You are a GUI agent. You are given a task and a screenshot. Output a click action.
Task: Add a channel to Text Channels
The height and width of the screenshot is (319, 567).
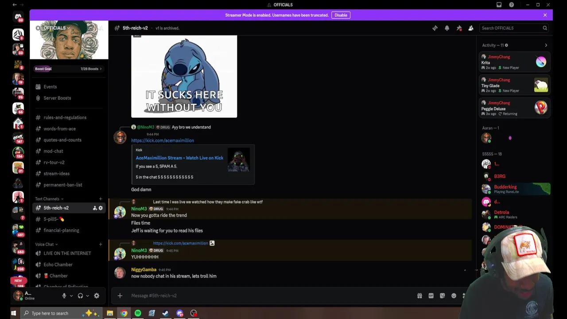(x=101, y=199)
